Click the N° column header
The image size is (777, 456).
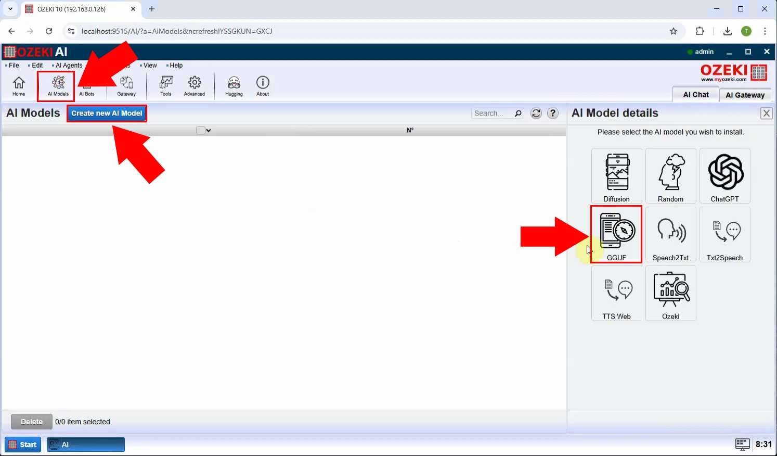410,131
